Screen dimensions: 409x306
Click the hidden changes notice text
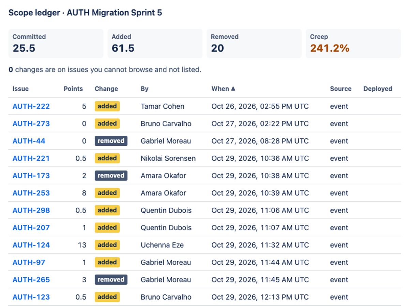coord(105,70)
